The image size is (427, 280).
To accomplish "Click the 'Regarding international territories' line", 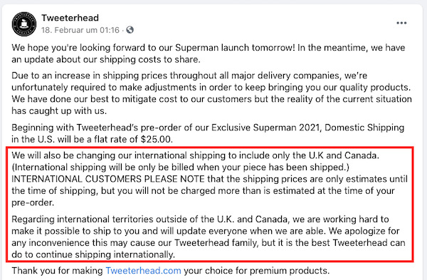I will coord(200,219).
